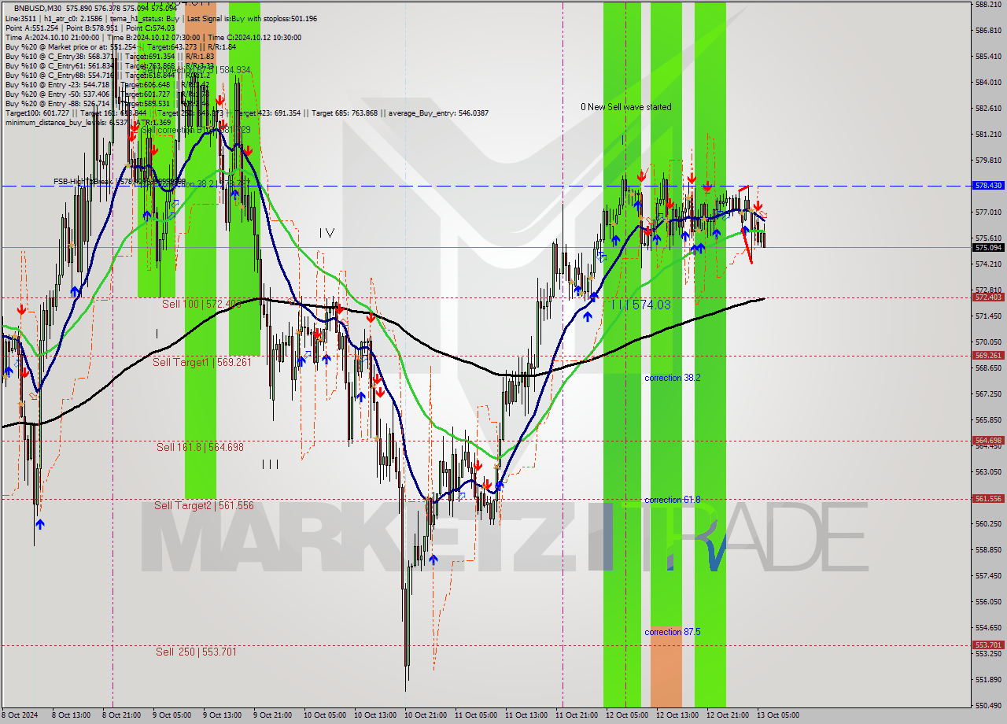
Task: Select the 560.250 price axis value
Action: click(987, 523)
